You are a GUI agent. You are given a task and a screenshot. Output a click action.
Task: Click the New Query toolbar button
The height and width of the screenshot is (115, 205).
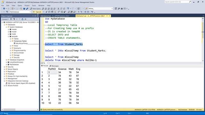click(x=35, y=9)
